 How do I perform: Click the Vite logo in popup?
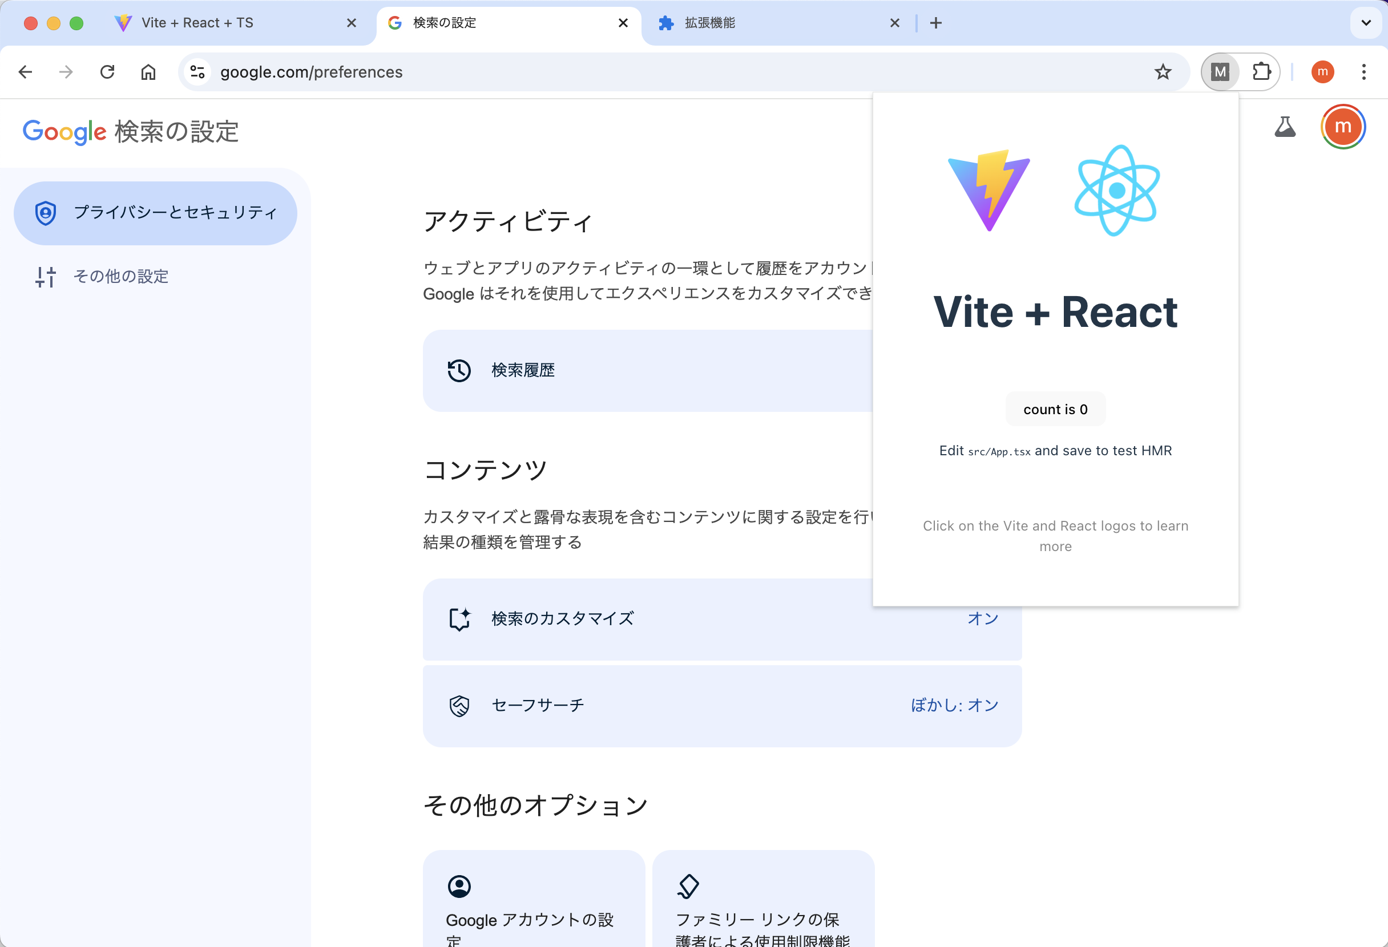click(988, 190)
